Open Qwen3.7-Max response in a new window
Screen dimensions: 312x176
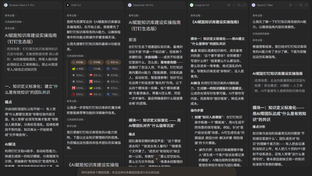306,5
